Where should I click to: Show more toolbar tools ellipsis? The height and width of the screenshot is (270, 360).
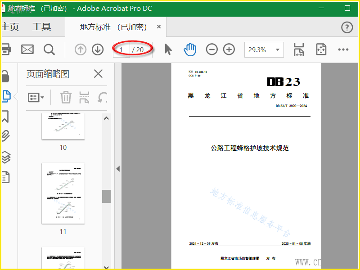click(x=343, y=49)
